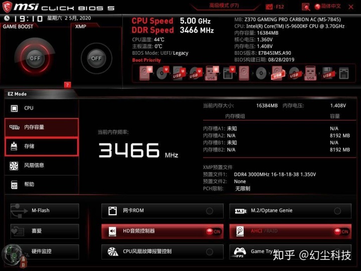This screenshot has height=271, width=361.
Task: Click the CPU Speed 5.00 GHz readout
Action: tap(171, 21)
